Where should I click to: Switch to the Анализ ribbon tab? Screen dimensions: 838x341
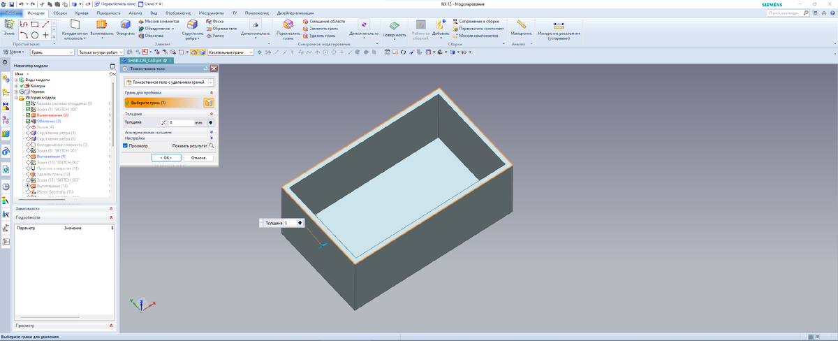pos(135,13)
